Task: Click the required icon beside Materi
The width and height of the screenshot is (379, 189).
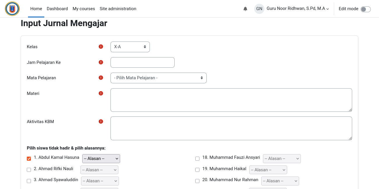Action: [101, 93]
